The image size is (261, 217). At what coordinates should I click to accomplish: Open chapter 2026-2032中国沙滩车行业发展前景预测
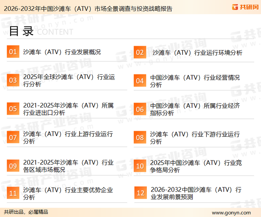click(x=196, y=193)
